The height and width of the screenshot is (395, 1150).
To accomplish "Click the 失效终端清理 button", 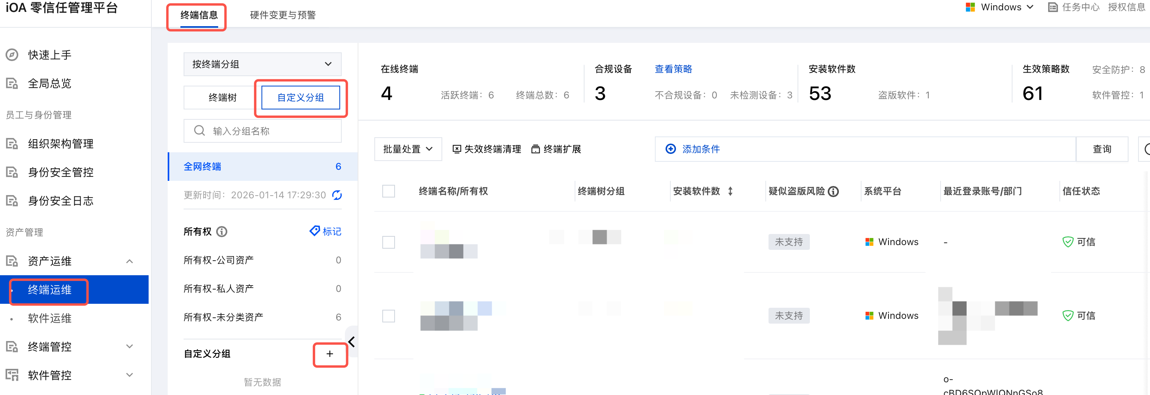I will coord(487,149).
